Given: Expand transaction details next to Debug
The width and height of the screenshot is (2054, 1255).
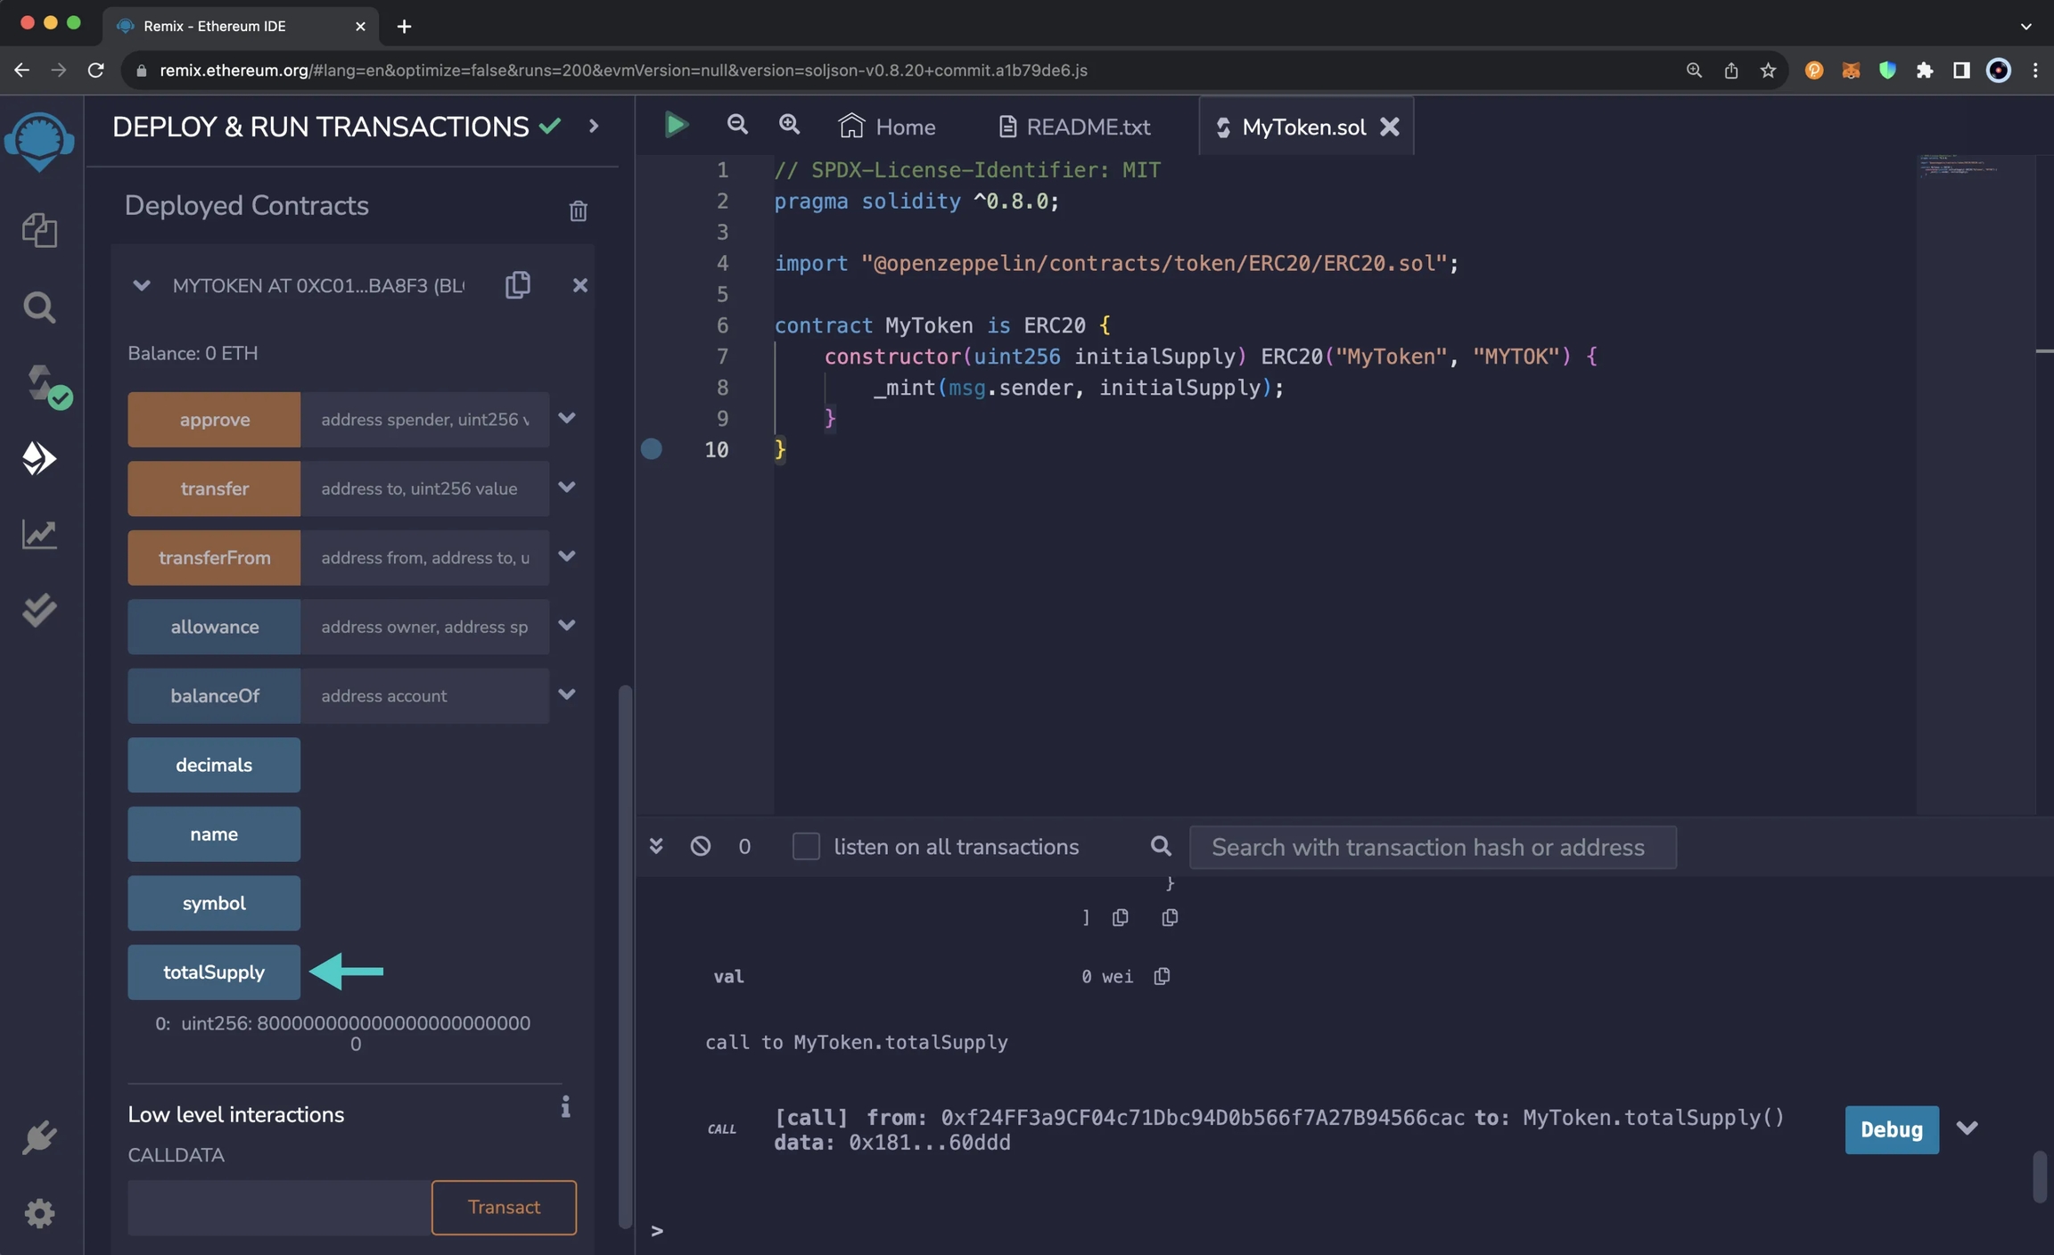Looking at the screenshot, I should pos(1967,1128).
